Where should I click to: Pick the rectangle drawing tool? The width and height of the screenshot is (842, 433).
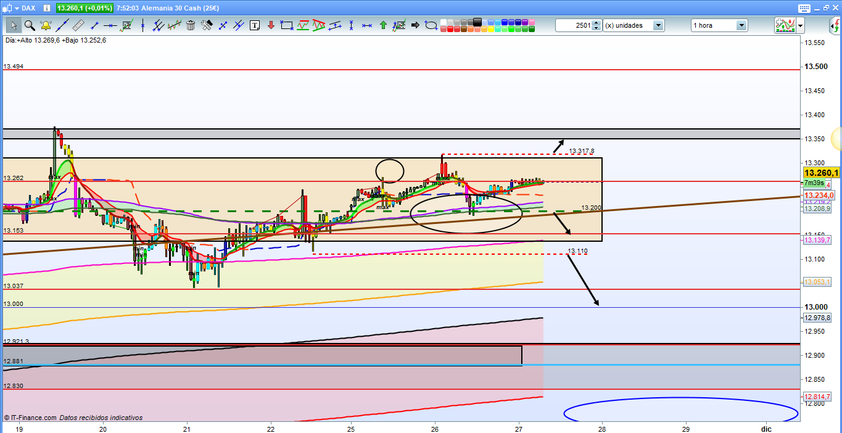[x=287, y=25]
